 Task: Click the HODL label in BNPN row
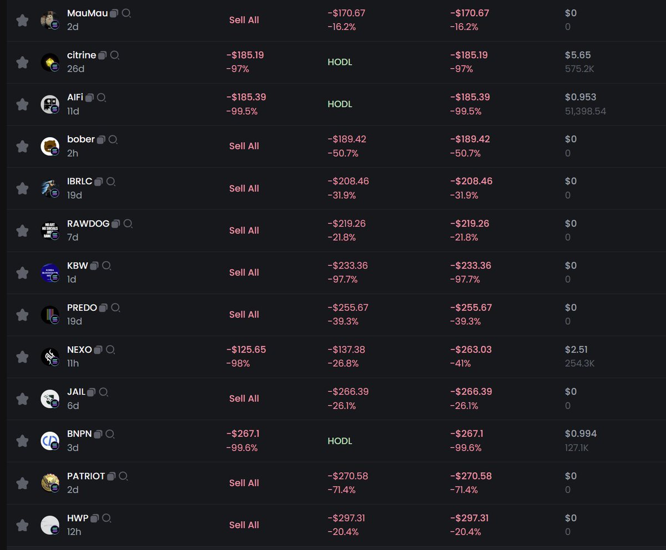pyautogui.click(x=340, y=441)
